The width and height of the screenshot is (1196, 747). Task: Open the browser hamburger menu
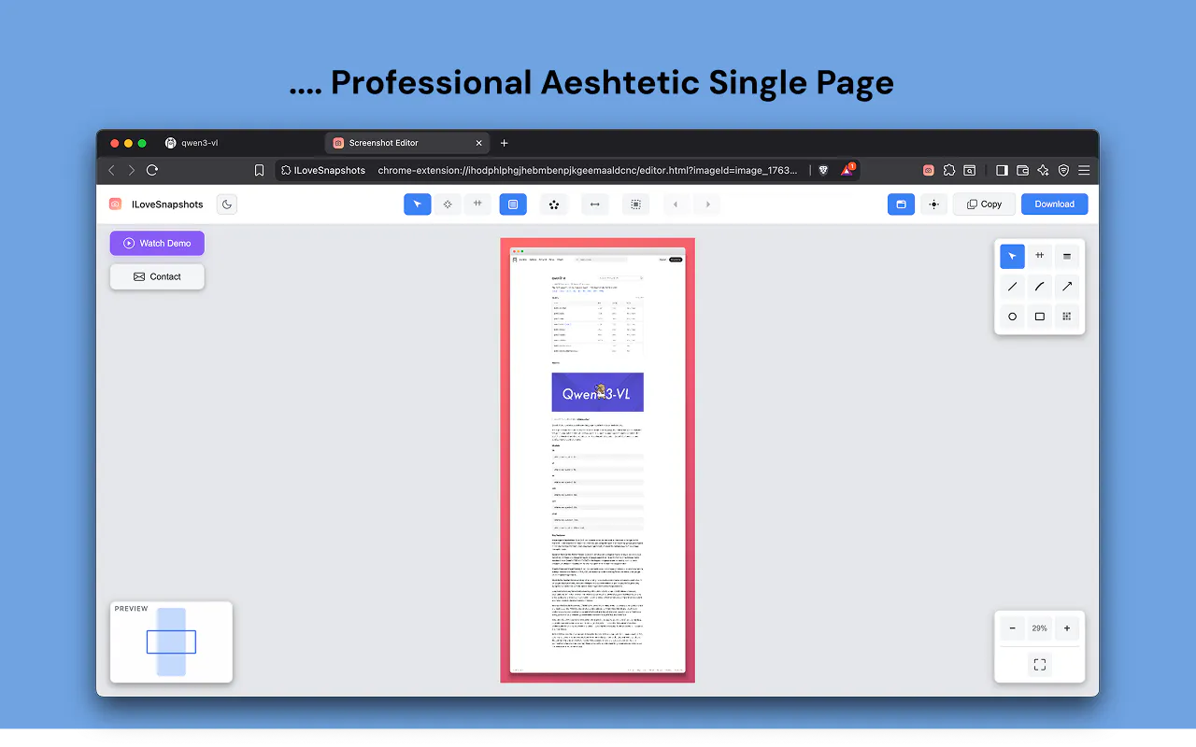[x=1084, y=170]
